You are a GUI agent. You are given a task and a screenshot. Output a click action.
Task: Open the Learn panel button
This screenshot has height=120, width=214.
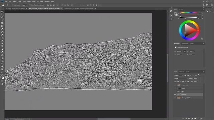(x=210, y=11)
